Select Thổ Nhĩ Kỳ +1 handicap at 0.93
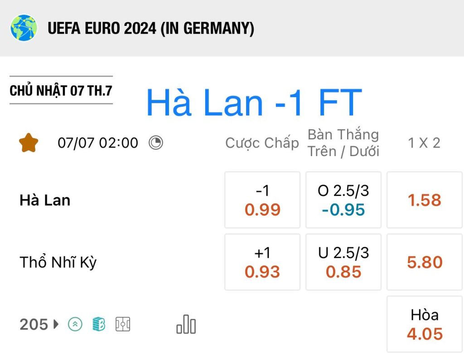The width and height of the screenshot is (464, 354). click(x=262, y=262)
